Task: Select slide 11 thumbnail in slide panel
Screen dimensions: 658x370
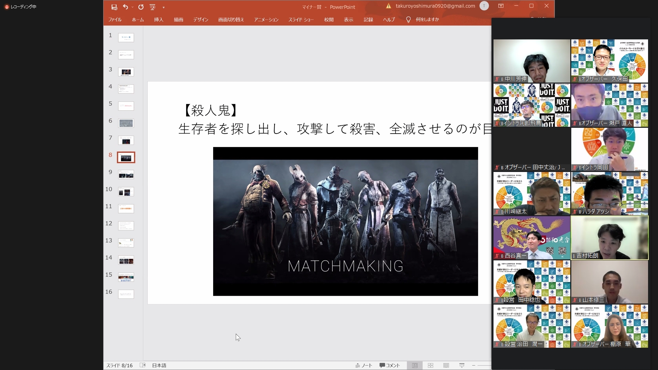Action: [x=126, y=209]
